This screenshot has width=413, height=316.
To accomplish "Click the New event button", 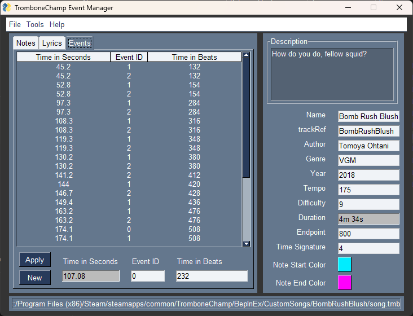I will pyautogui.click(x=35, y=278).
